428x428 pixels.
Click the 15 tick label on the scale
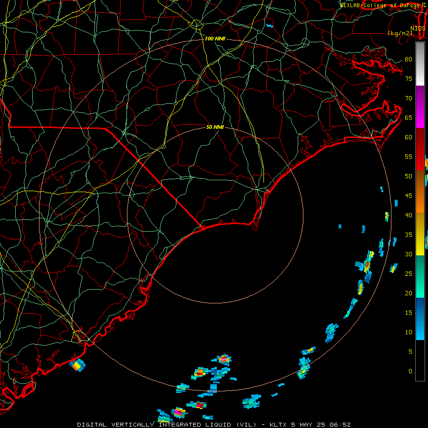[409, 313]
